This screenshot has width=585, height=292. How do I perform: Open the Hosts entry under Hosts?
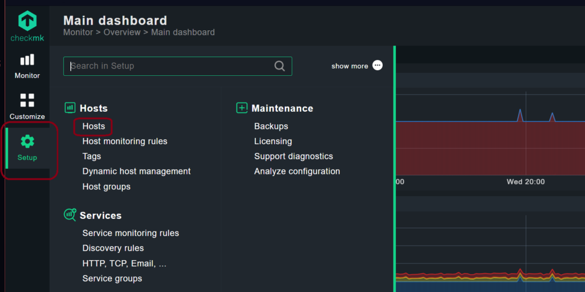click(94, 126)
